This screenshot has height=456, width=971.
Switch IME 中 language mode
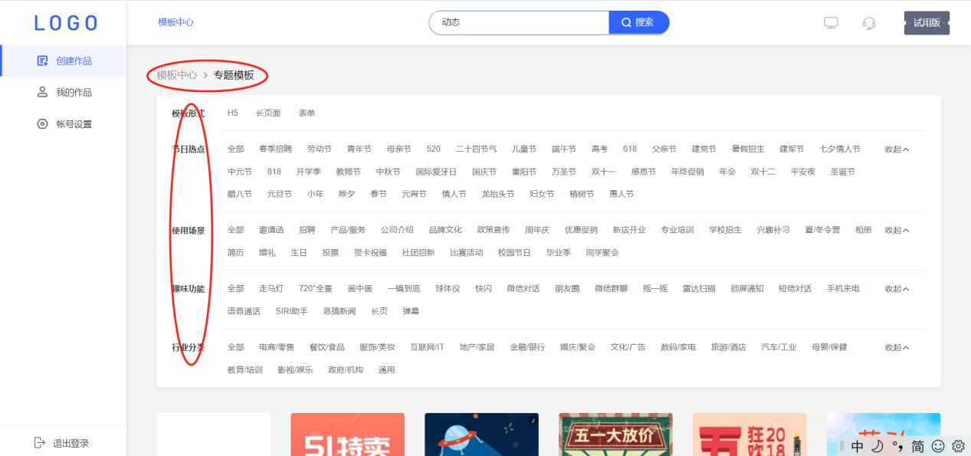point(857,445)
